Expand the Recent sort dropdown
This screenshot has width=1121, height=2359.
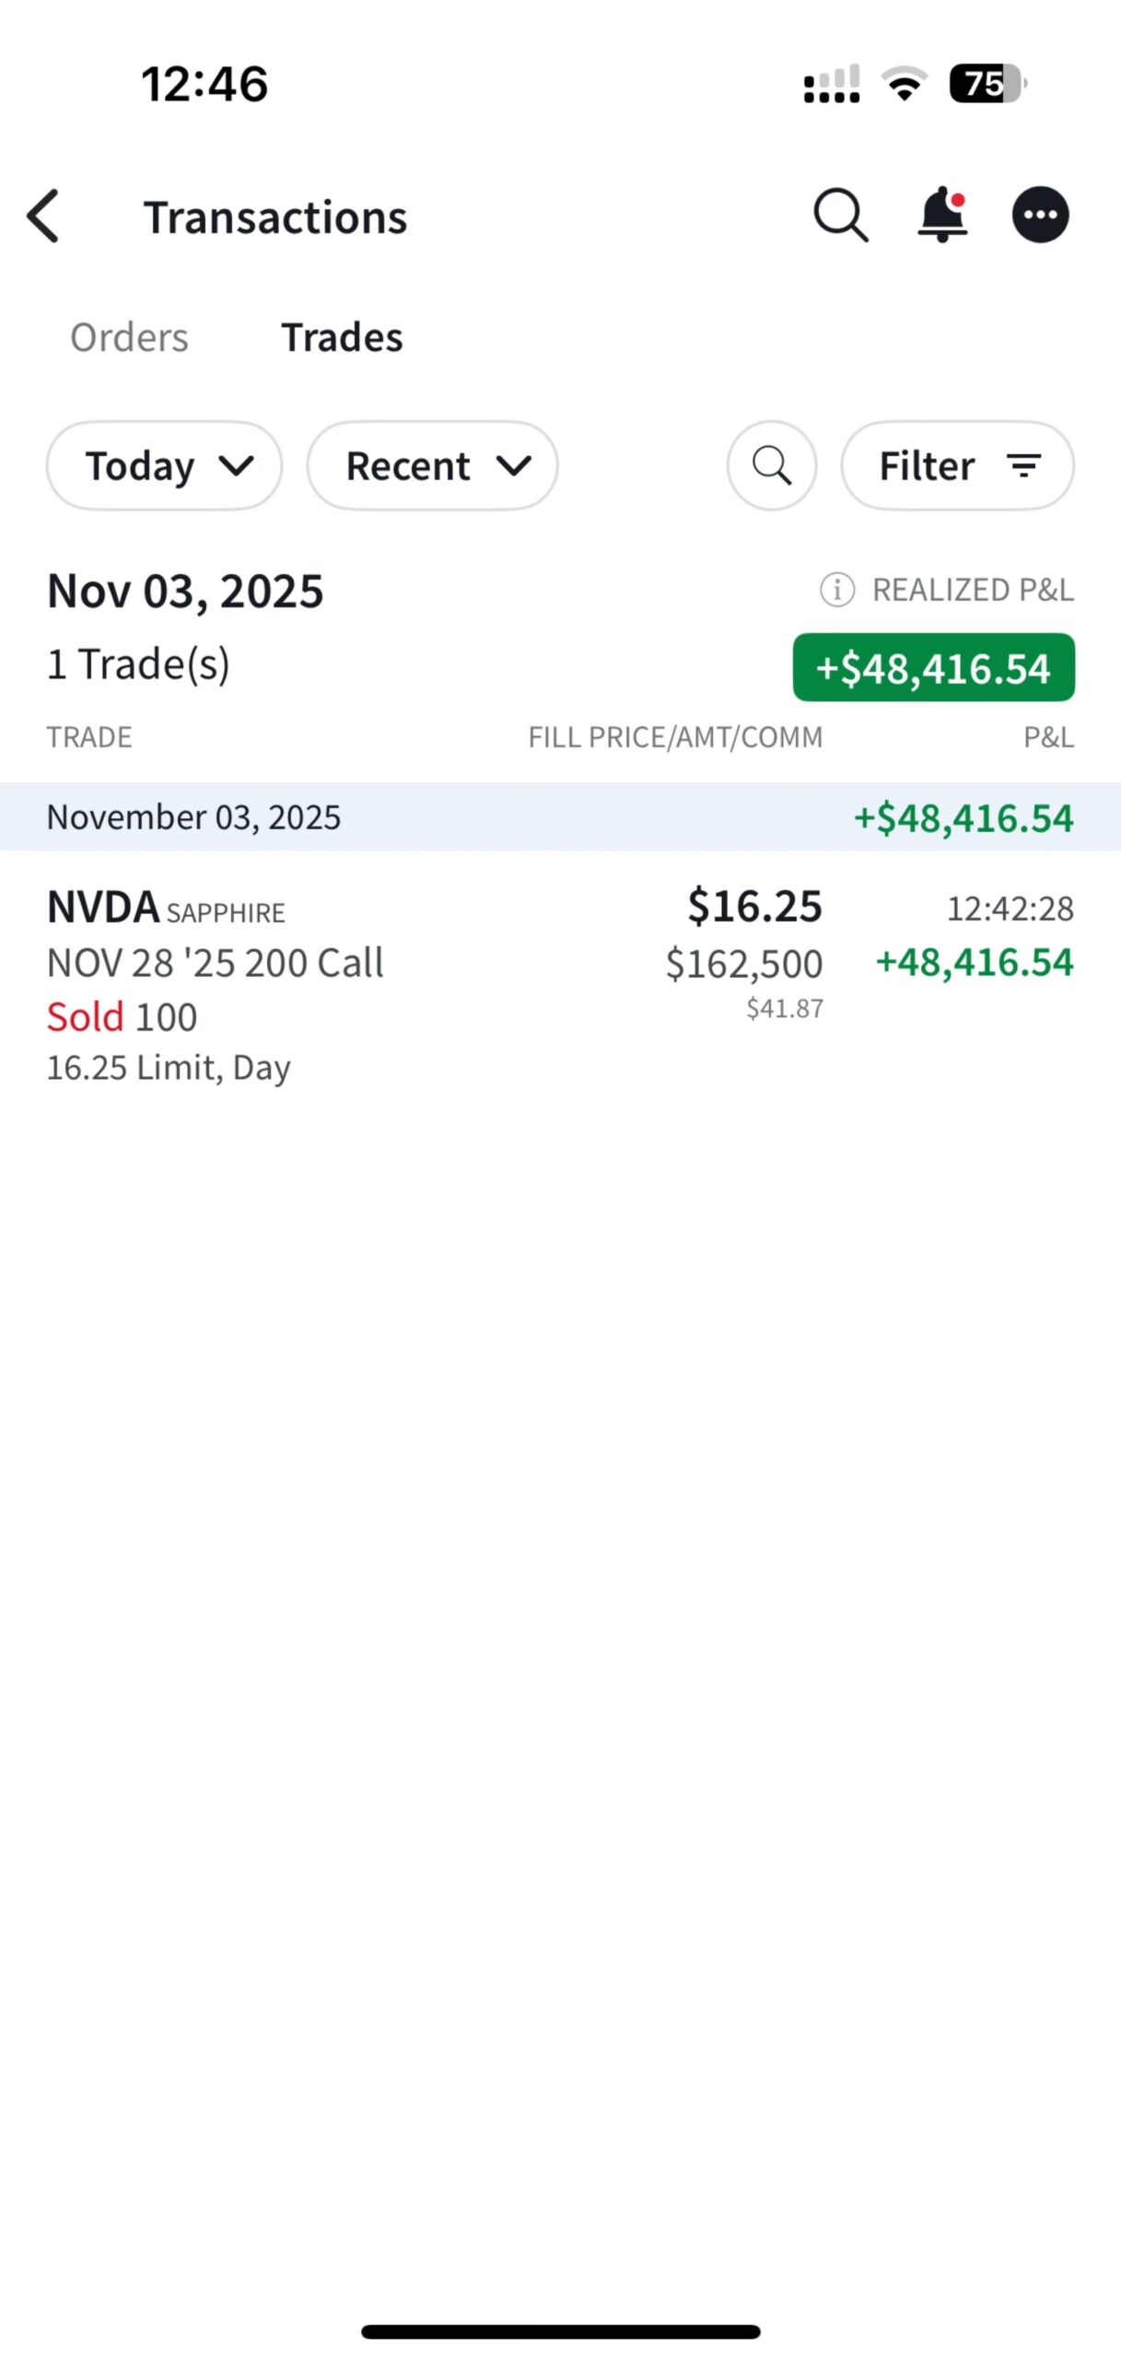click(432, 465)
